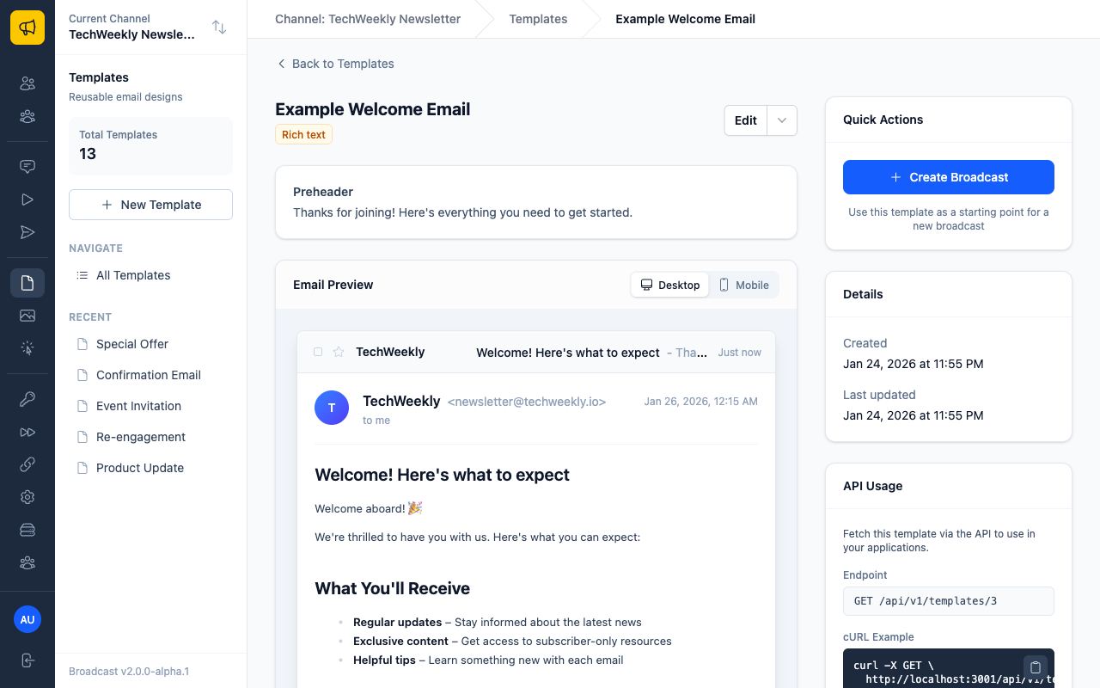Open the link chain icon in sidebar
The image size is (1100, 688).
coord(27,464)
